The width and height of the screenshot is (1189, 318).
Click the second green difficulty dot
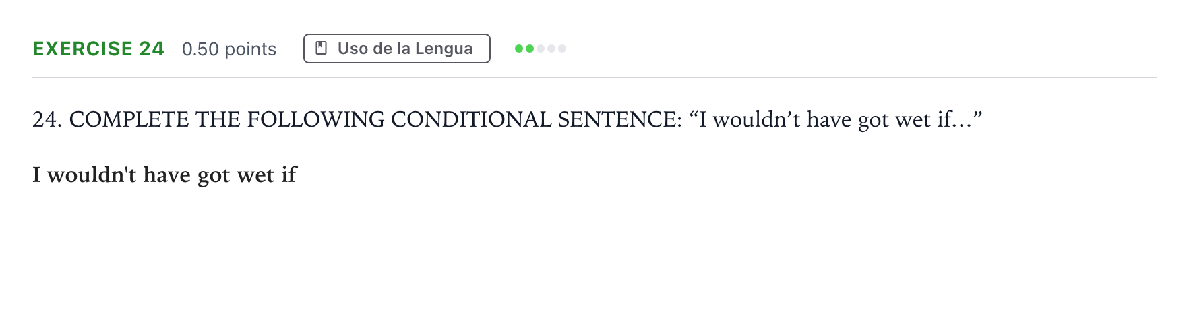(530, 49)
